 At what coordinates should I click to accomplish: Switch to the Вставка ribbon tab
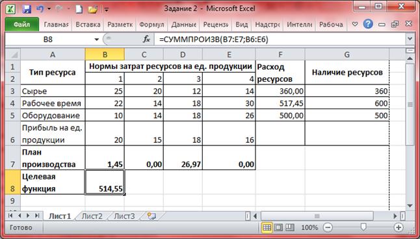(88, 25)
